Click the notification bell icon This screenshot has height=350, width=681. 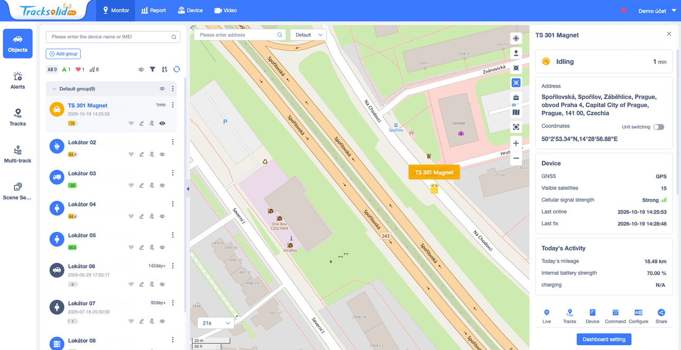624,11
